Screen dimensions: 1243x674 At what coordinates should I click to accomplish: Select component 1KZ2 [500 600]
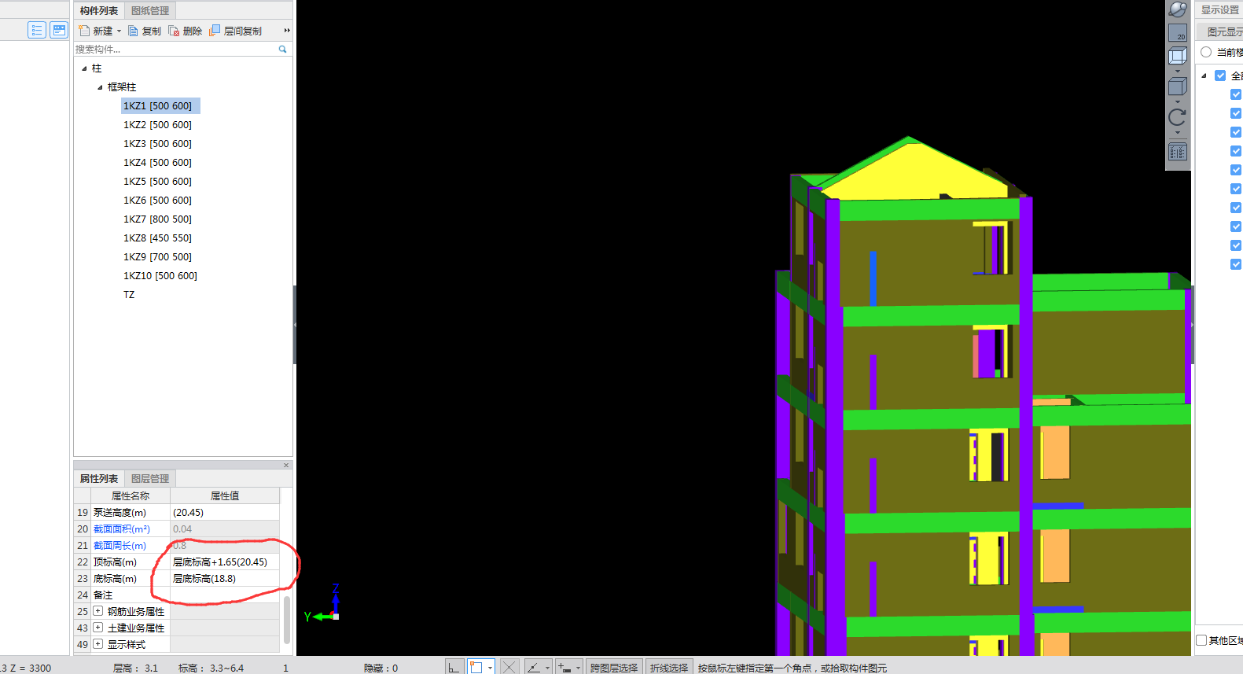[157, 124]
